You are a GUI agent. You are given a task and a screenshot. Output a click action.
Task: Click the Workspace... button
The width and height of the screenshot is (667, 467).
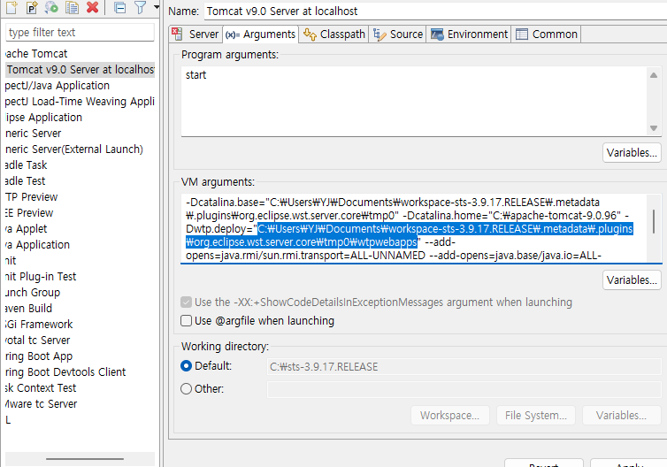[450, 416]
